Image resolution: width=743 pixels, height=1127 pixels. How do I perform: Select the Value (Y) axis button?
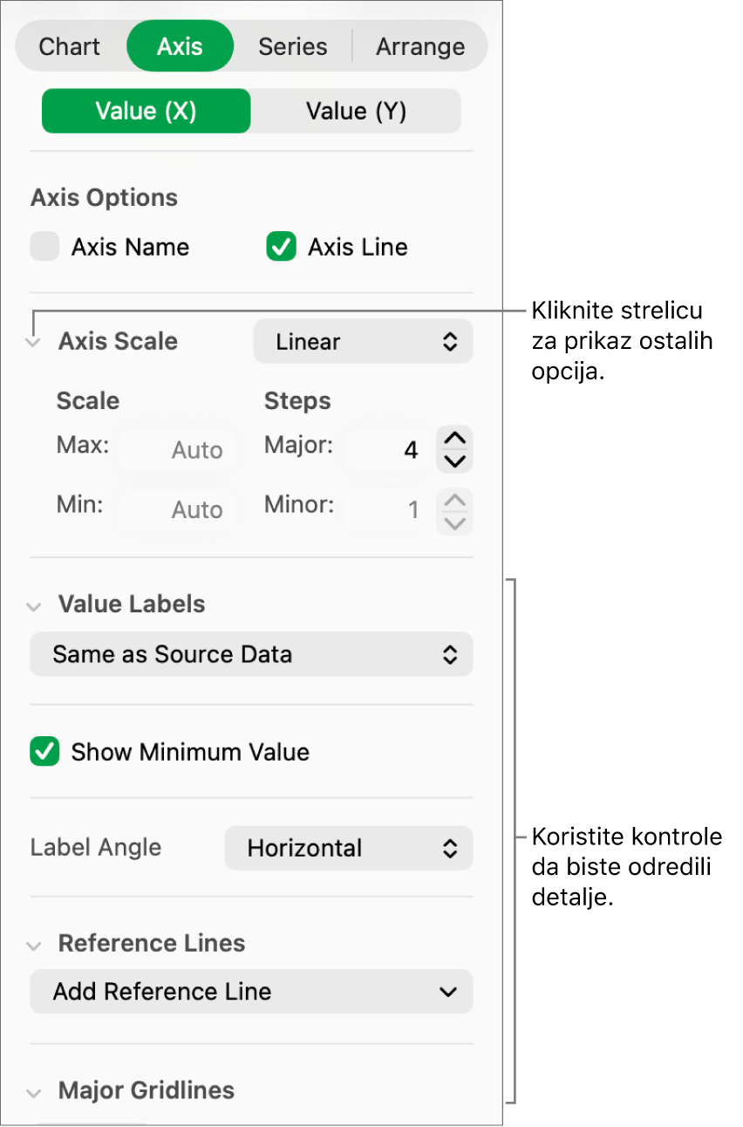(x=356, y=112)
